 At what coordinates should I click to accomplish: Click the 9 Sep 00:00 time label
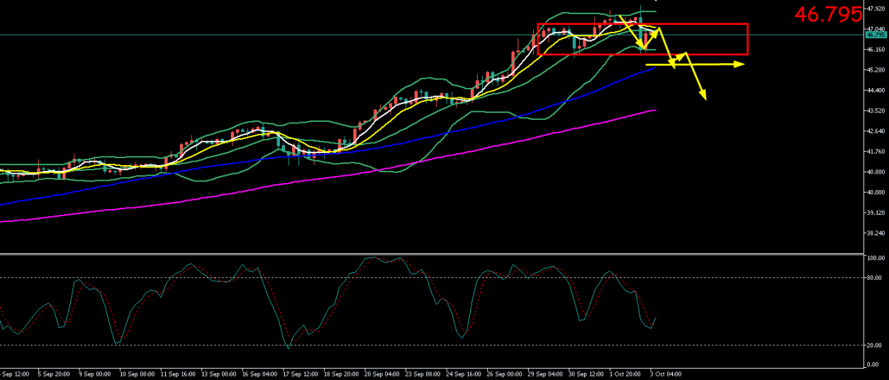click(x=94, y=373)
